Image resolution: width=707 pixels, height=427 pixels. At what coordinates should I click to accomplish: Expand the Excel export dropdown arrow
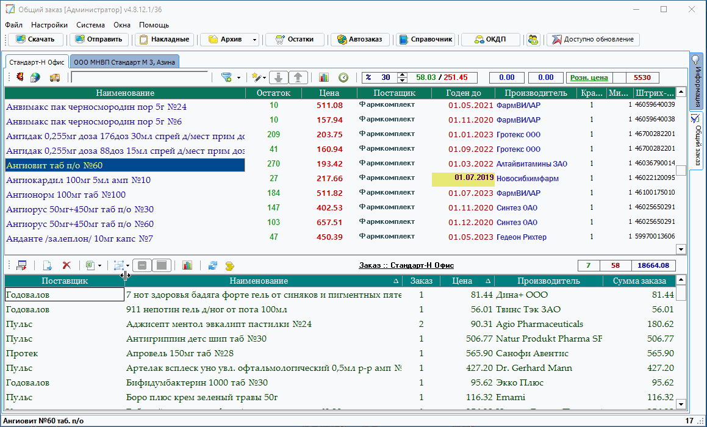[x=99, y=266]
